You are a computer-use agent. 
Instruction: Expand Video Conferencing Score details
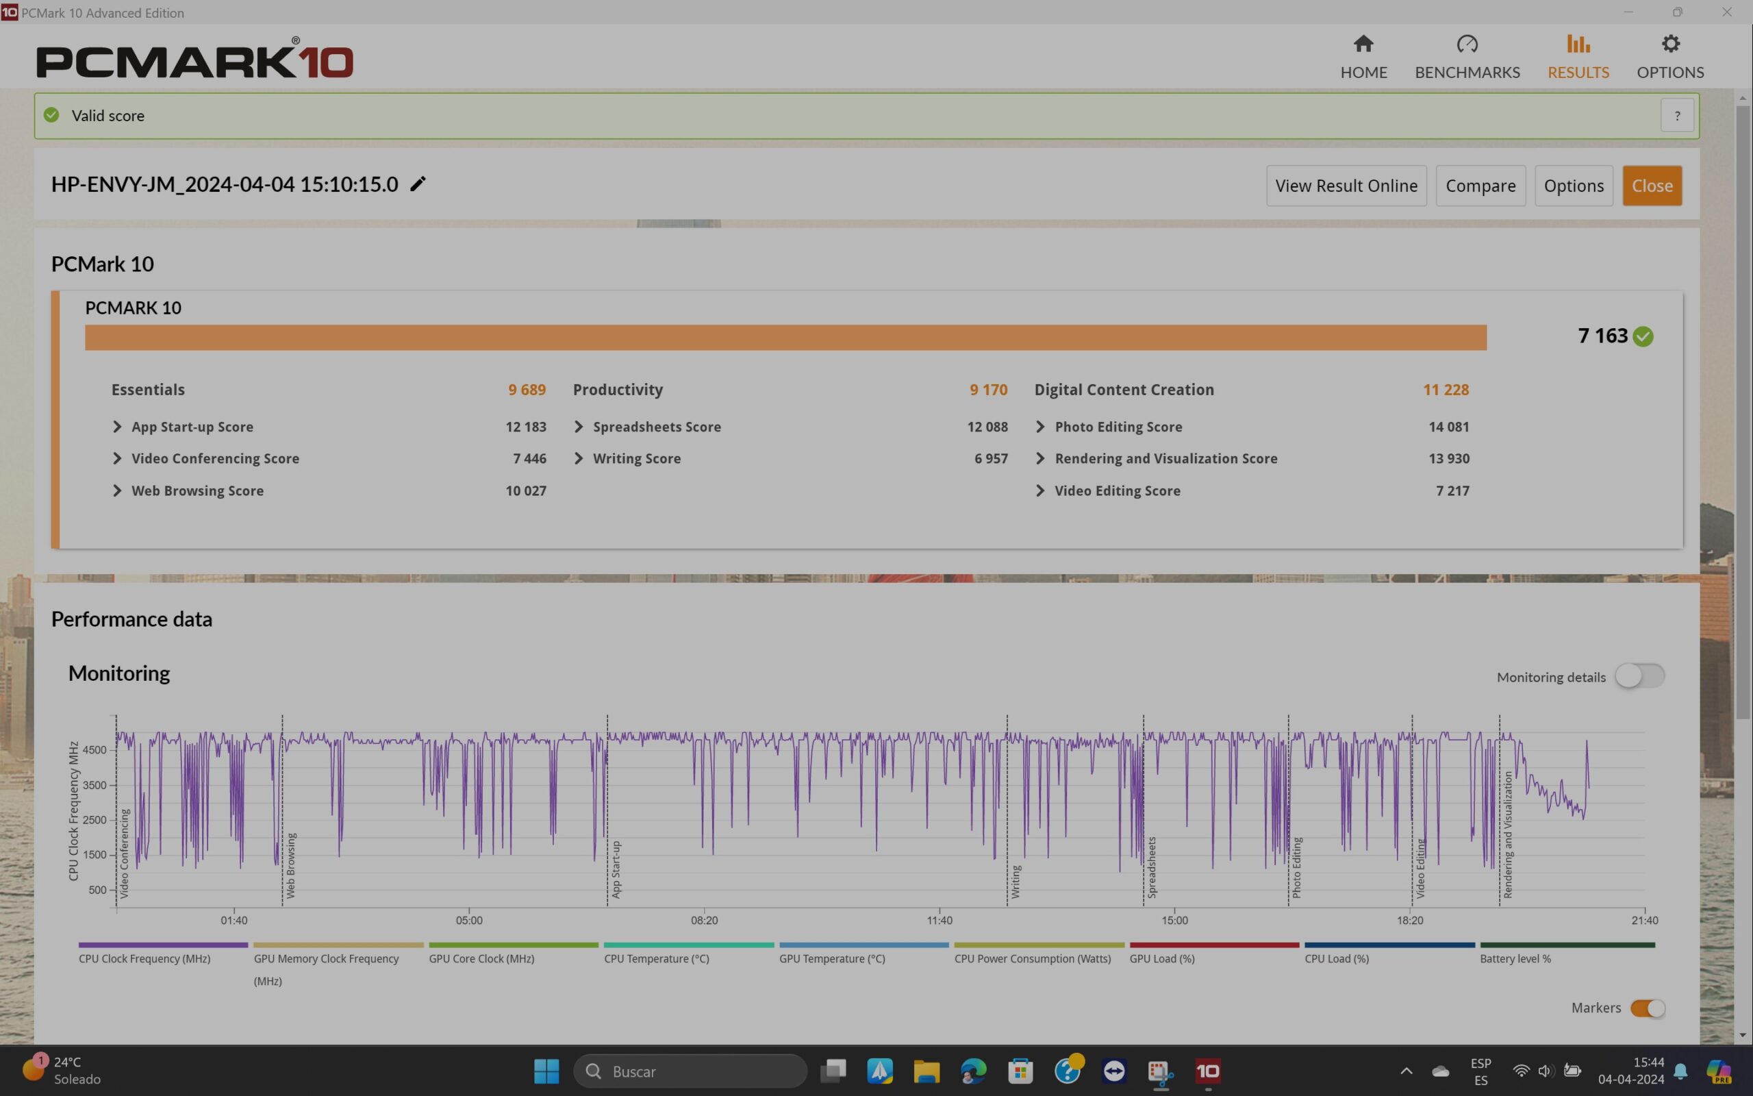(x=116, y=459)
